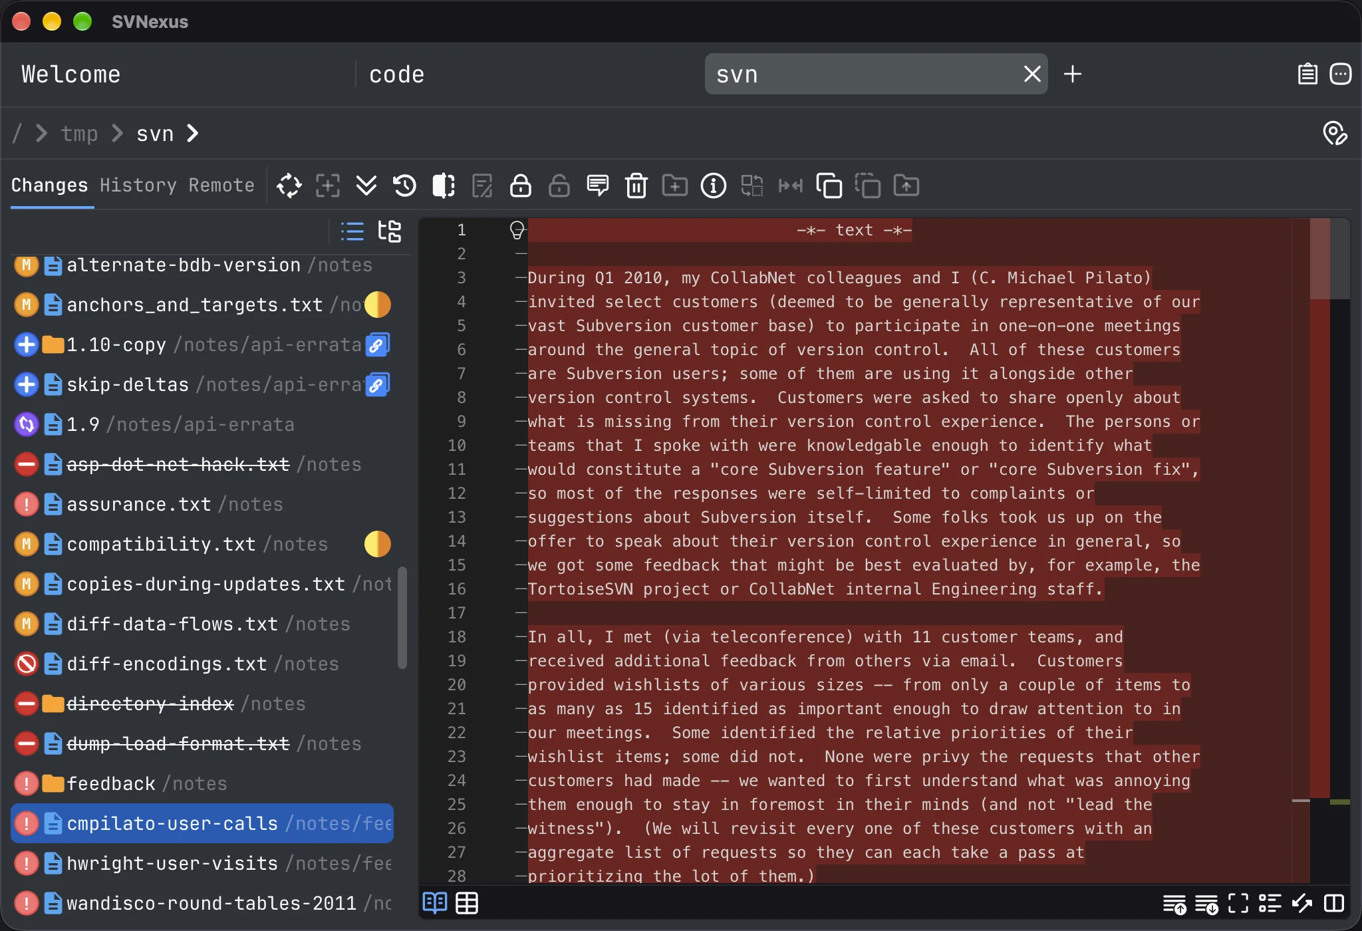Switch file list to flat list view
Image resolution: width=1362 pixels, height=931 pixels.
pos(352,231)
